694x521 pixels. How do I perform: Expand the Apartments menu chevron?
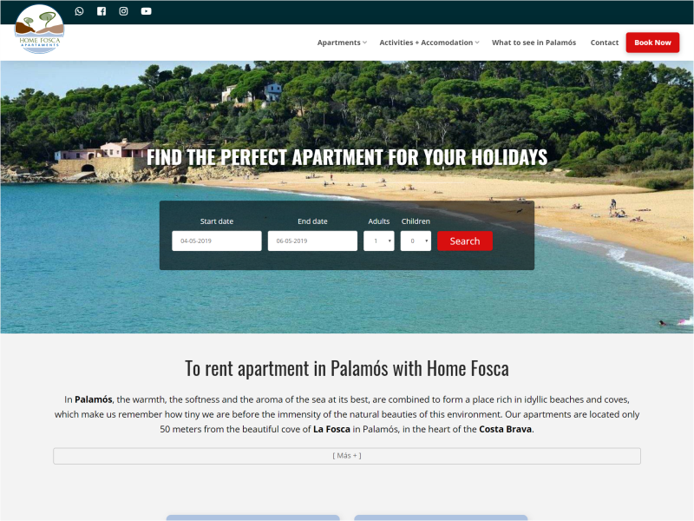pos(364,43)
